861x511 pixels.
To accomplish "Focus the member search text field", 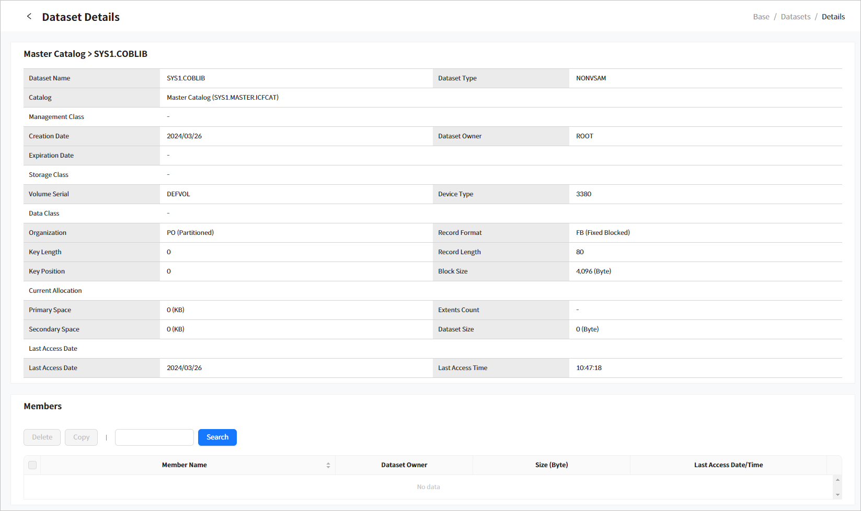I will point(154,437).
